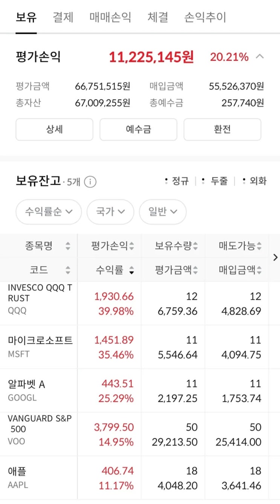Tap the info icon beside 보유잔고
This screenshot has height=504, width=280.
[90, 182]
